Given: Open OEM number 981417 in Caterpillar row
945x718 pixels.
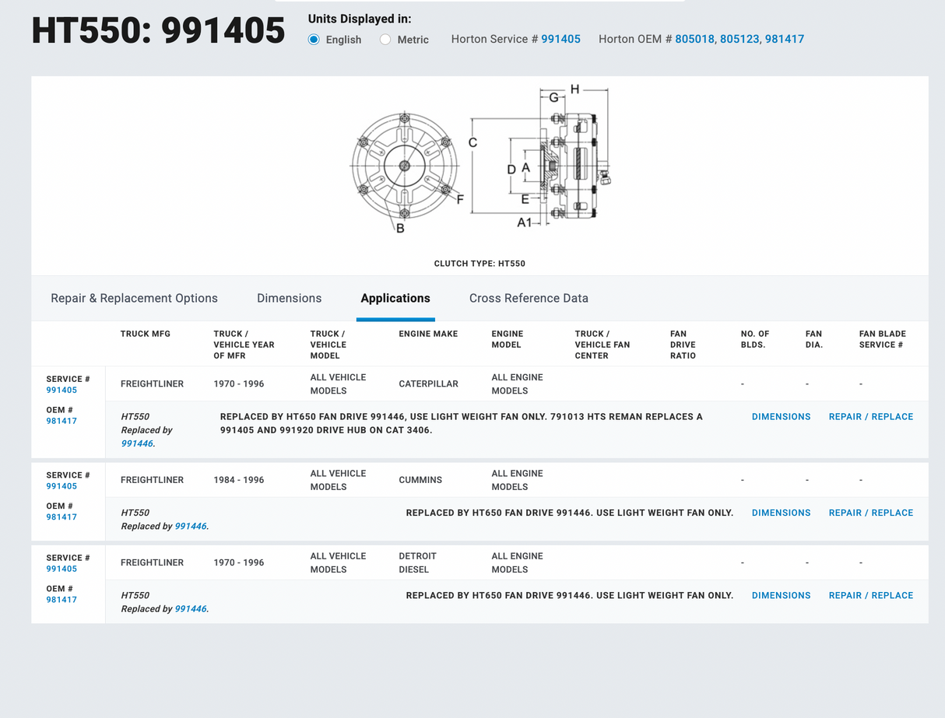Looking at the screenshot, I should [61, 421].
